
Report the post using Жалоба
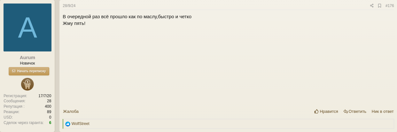71,111
